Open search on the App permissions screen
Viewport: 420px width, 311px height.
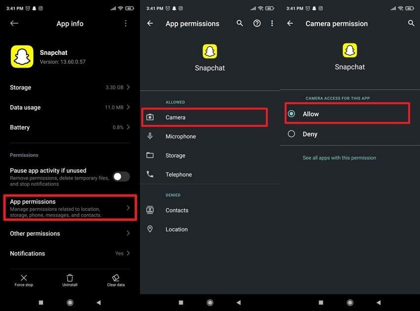point(240,23)
